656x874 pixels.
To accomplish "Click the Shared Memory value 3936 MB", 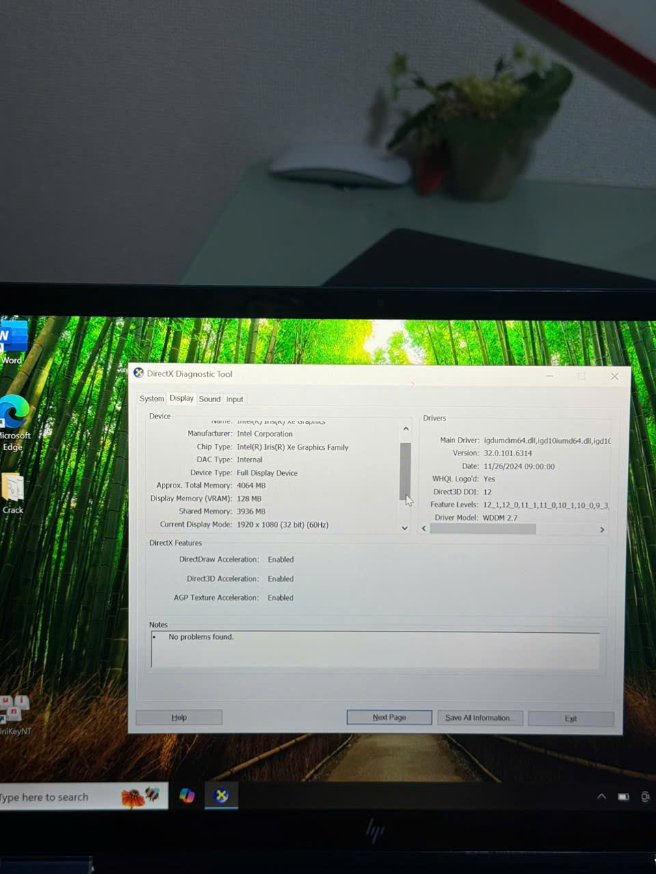I will pyautogui.click(x=251, y=511).
